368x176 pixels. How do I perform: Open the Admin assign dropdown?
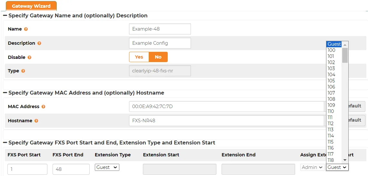313,167
